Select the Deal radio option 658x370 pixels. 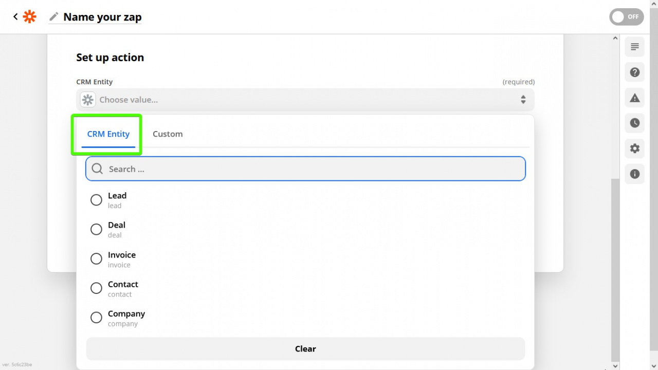(96, 229)
